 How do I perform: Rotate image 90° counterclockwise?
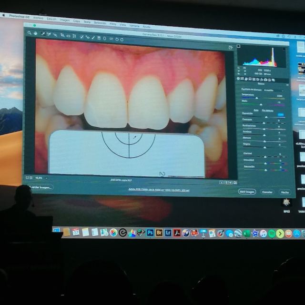[x=117, y=39]
